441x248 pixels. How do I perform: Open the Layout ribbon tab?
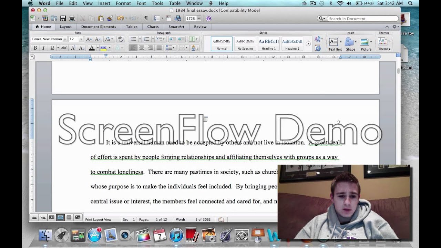tap(66, 27)
